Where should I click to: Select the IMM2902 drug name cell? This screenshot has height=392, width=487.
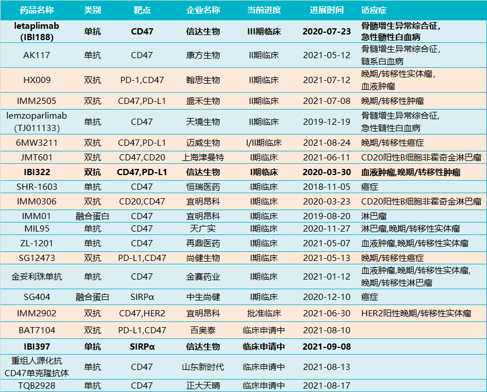click(37, 313)
